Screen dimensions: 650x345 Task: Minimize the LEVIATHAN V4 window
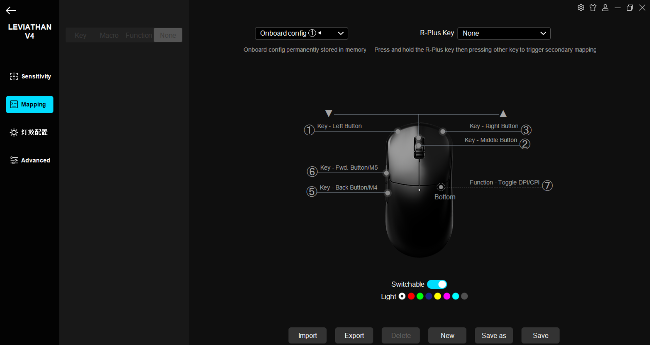pos(617,7)
